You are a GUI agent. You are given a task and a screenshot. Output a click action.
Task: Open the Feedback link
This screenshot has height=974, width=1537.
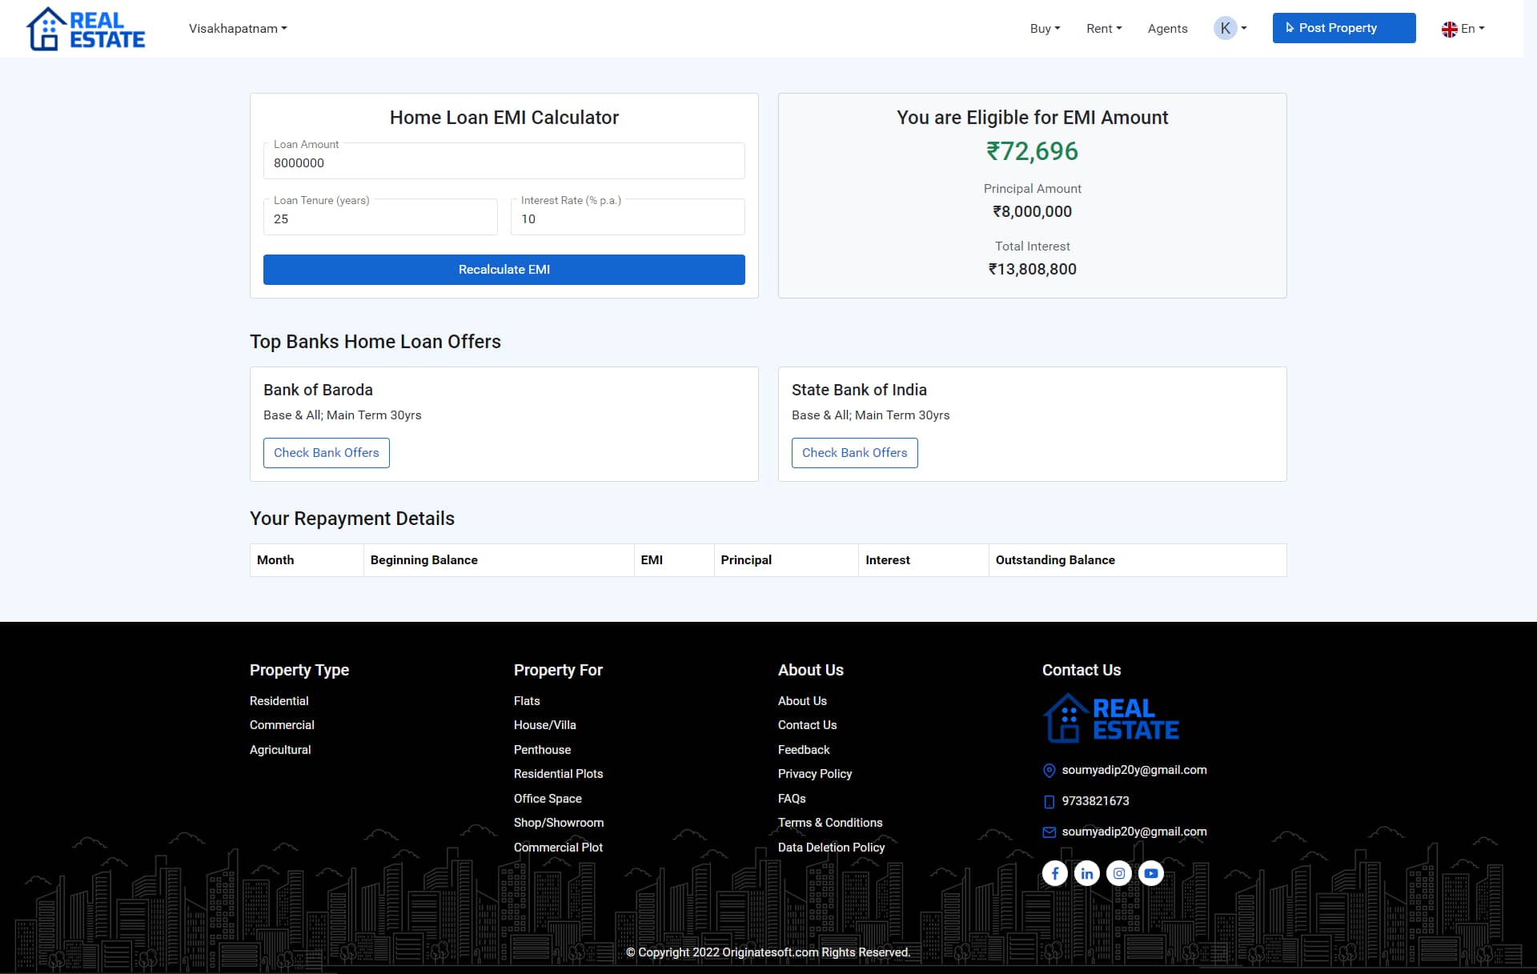pos(804,750)
